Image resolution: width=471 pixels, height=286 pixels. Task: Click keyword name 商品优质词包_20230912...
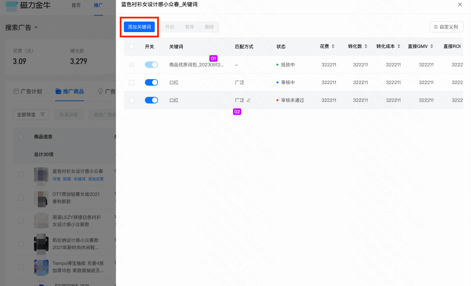pyautogui.click(x=196, y=65)
